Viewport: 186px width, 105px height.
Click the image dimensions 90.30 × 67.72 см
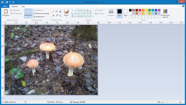coord(56,102)
